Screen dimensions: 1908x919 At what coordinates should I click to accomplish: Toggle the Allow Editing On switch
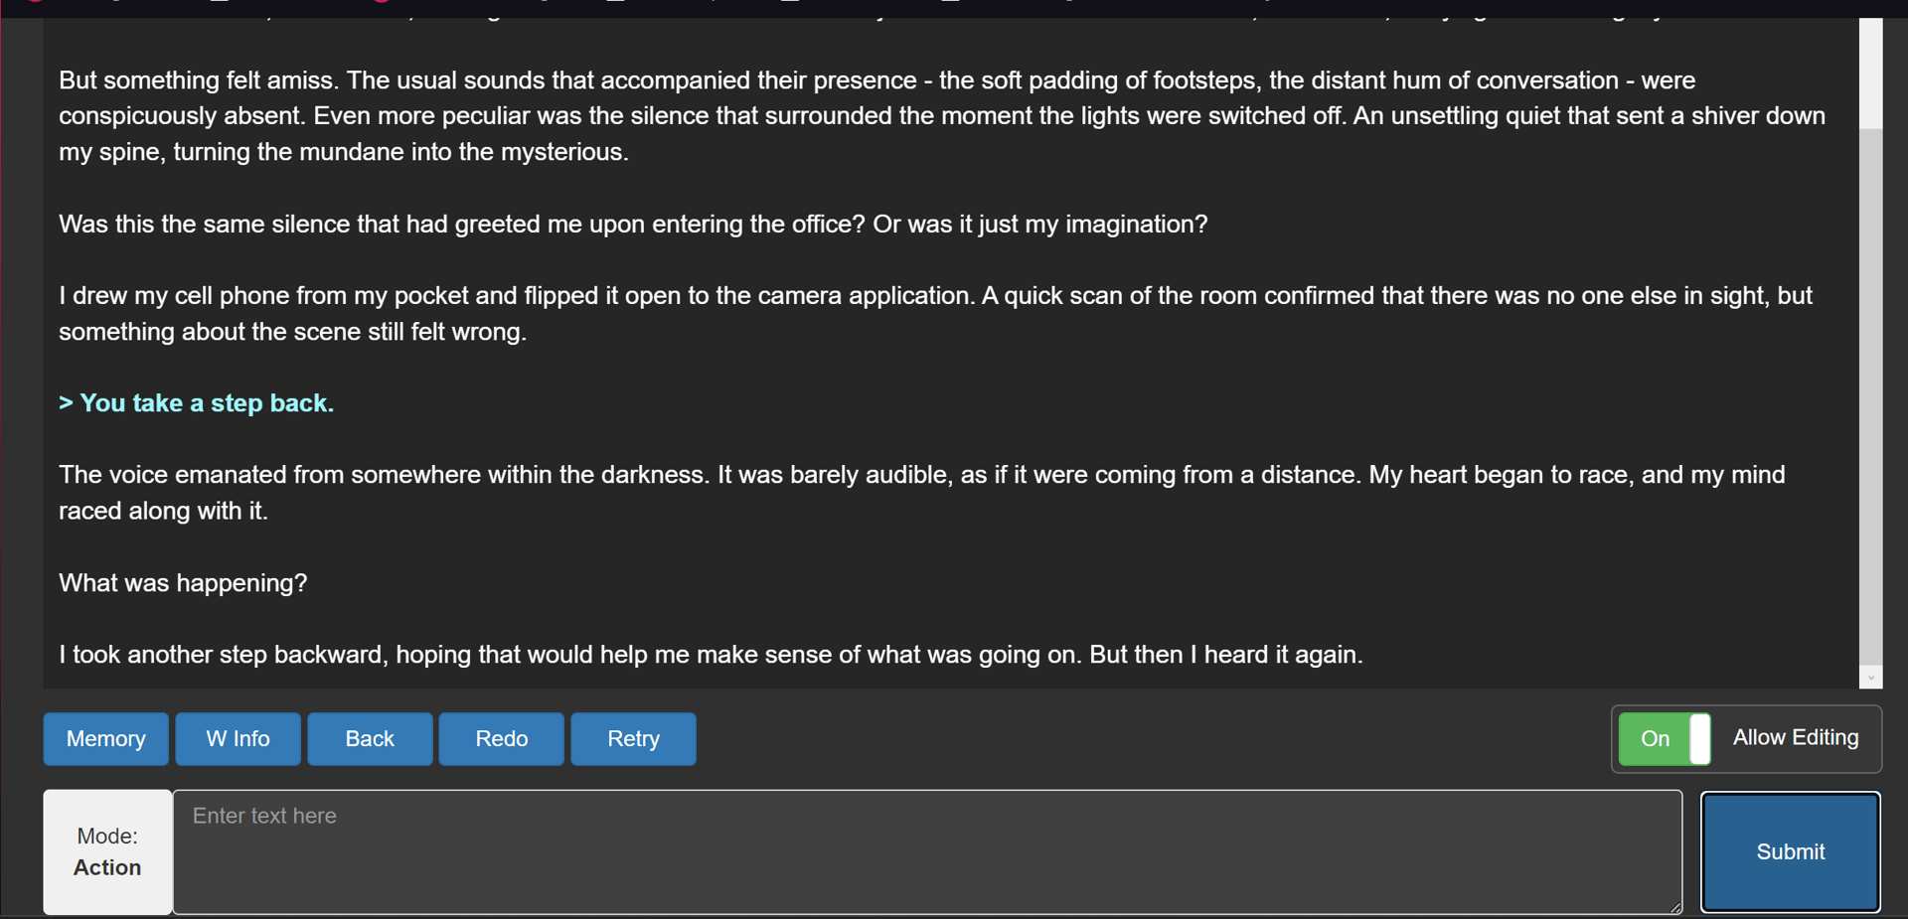coord(1665,739)
